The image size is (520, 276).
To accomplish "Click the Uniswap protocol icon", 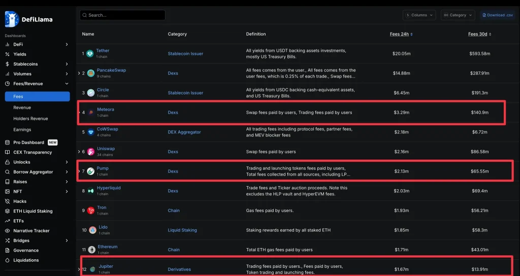I will [x=91, y=152].
